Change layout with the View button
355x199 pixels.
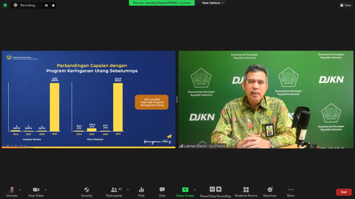(346, 5)
